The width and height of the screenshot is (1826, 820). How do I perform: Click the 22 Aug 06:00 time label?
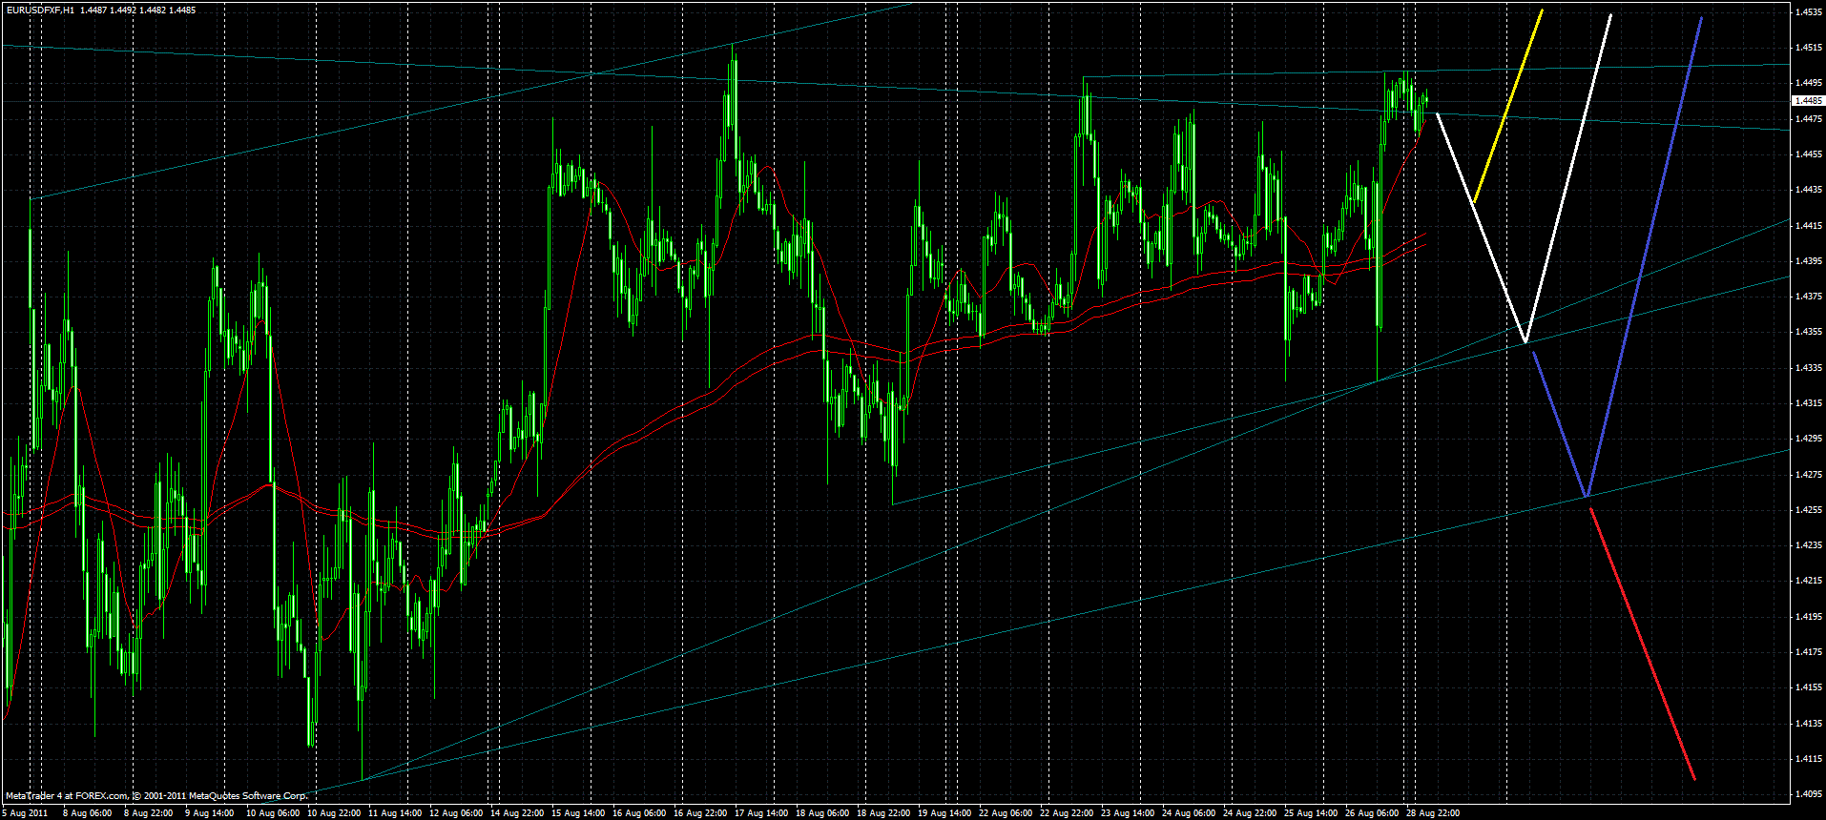pyautogui.click(x=1006, y=813)
